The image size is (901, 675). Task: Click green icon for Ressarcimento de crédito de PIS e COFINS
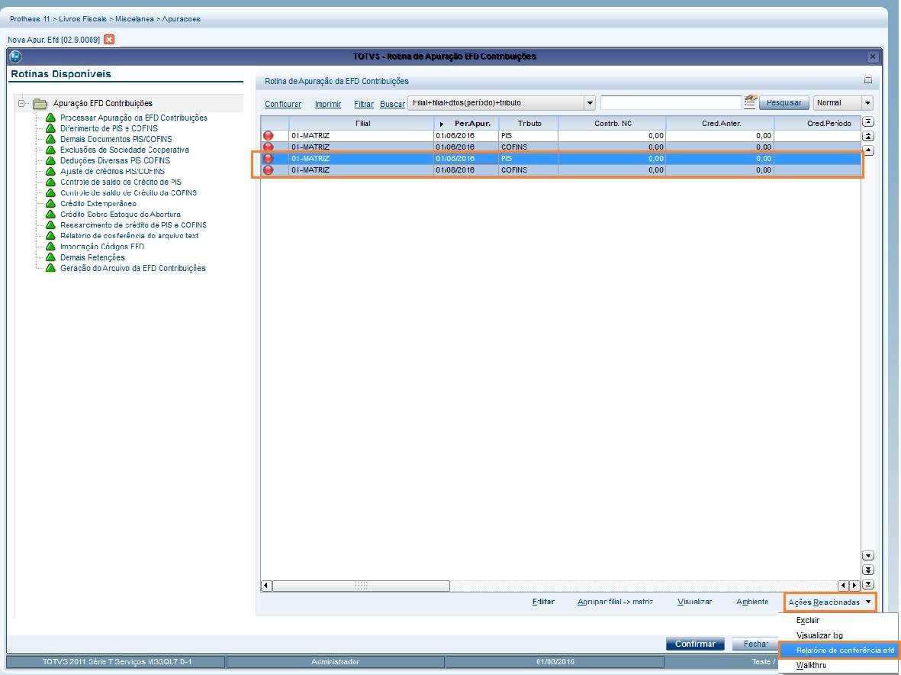tap(50, 225)
